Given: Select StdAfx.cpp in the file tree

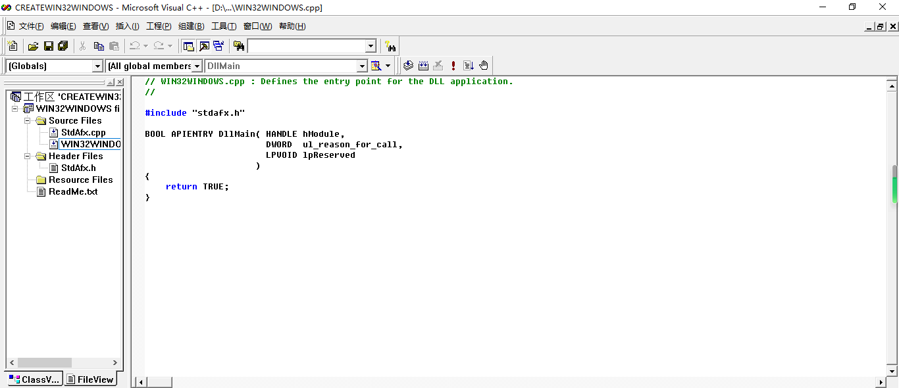Looking at the screenshot, I should 84,132.
